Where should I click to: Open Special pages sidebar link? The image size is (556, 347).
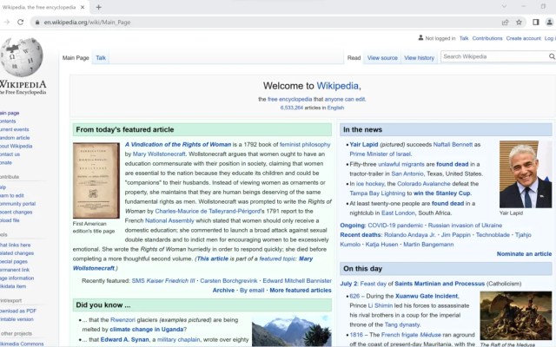point(14,262)
